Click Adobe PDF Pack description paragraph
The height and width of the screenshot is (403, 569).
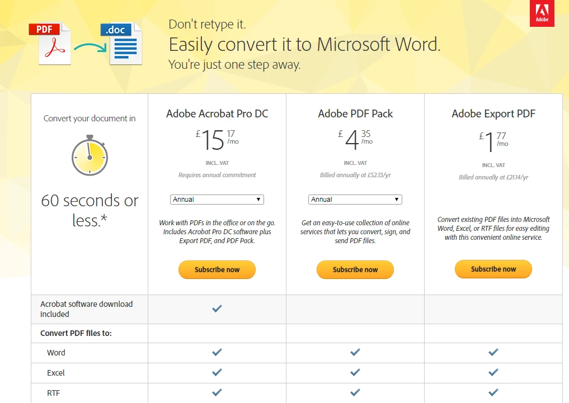355,232
